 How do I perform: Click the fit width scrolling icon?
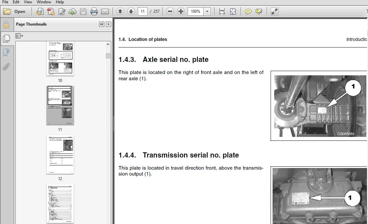click(x=222, y=11)
